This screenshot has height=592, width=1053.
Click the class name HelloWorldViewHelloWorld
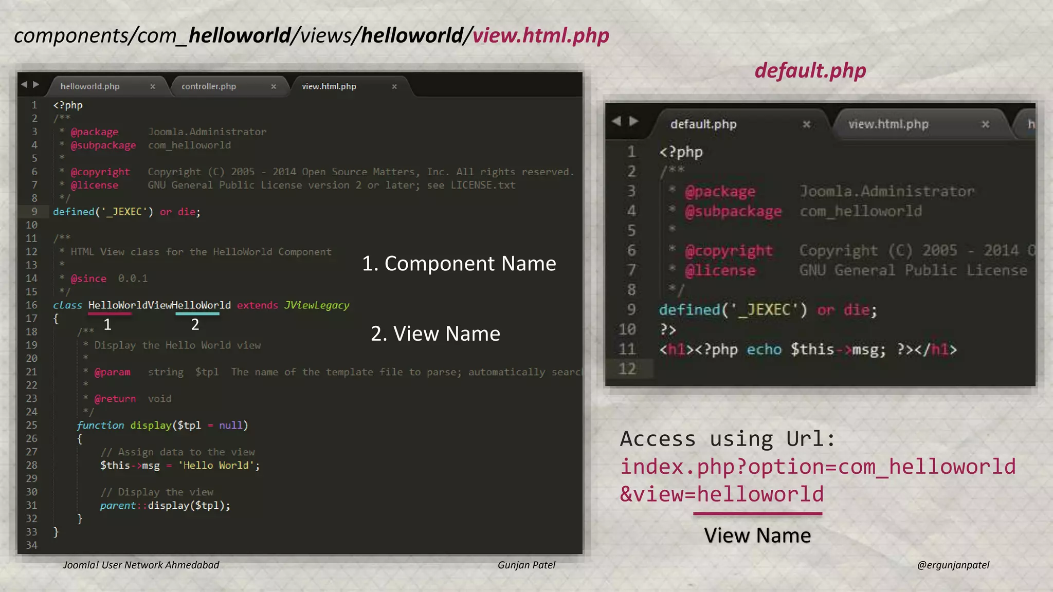click(159, 305)
